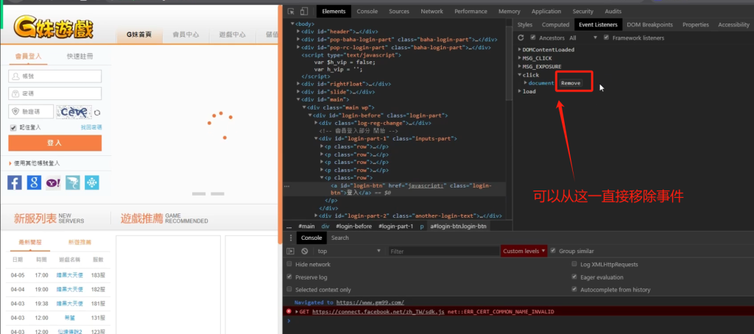
Task: Switch to the Styles pane tab
Action: [x=525, y=24]
